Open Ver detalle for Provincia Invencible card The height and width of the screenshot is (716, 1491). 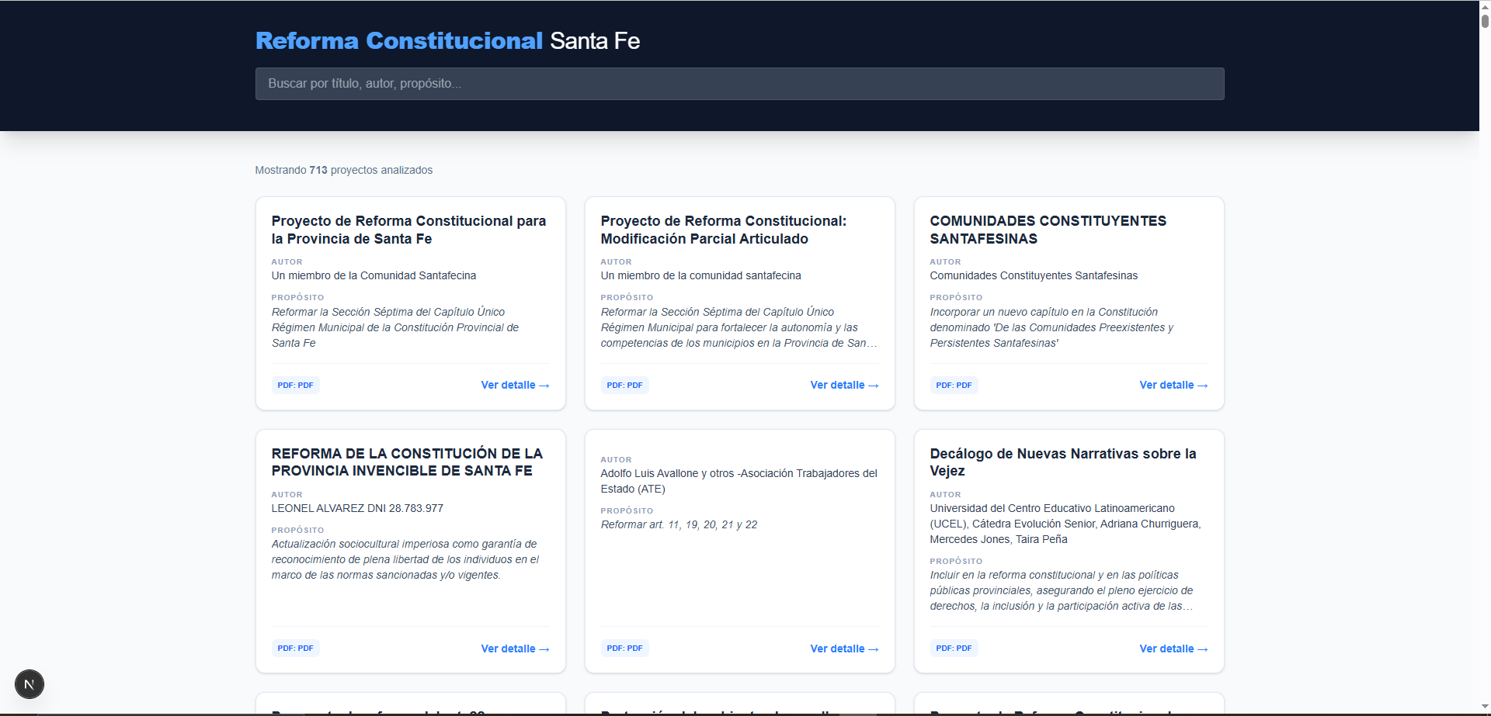[x=515, y=649]
